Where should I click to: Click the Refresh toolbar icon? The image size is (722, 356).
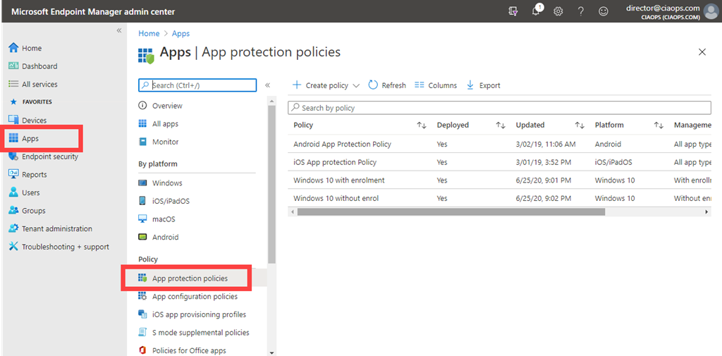click(374, 85)
